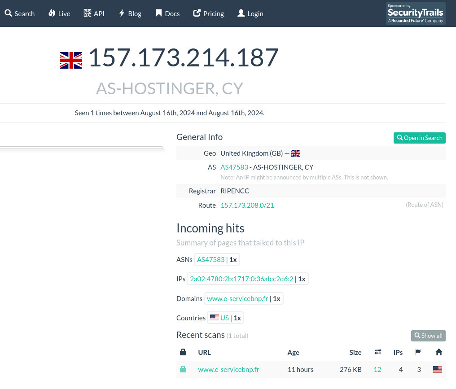This screenshot has height=389, width=456.
Task: Click the Recent scans heading
Action: click(x=200, y=335)
